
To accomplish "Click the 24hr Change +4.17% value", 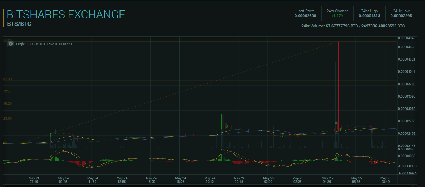I will 337,16.
